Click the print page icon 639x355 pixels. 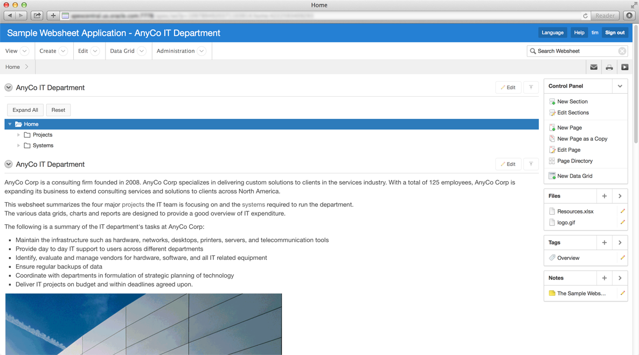click(x=609, y=67)
